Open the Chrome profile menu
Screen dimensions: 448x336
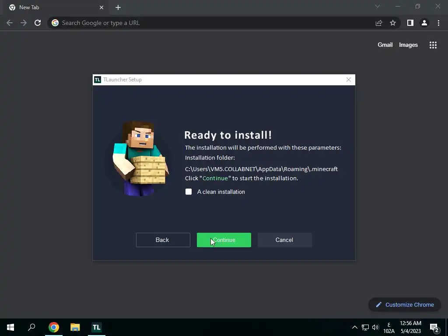[x=424, y=23]
